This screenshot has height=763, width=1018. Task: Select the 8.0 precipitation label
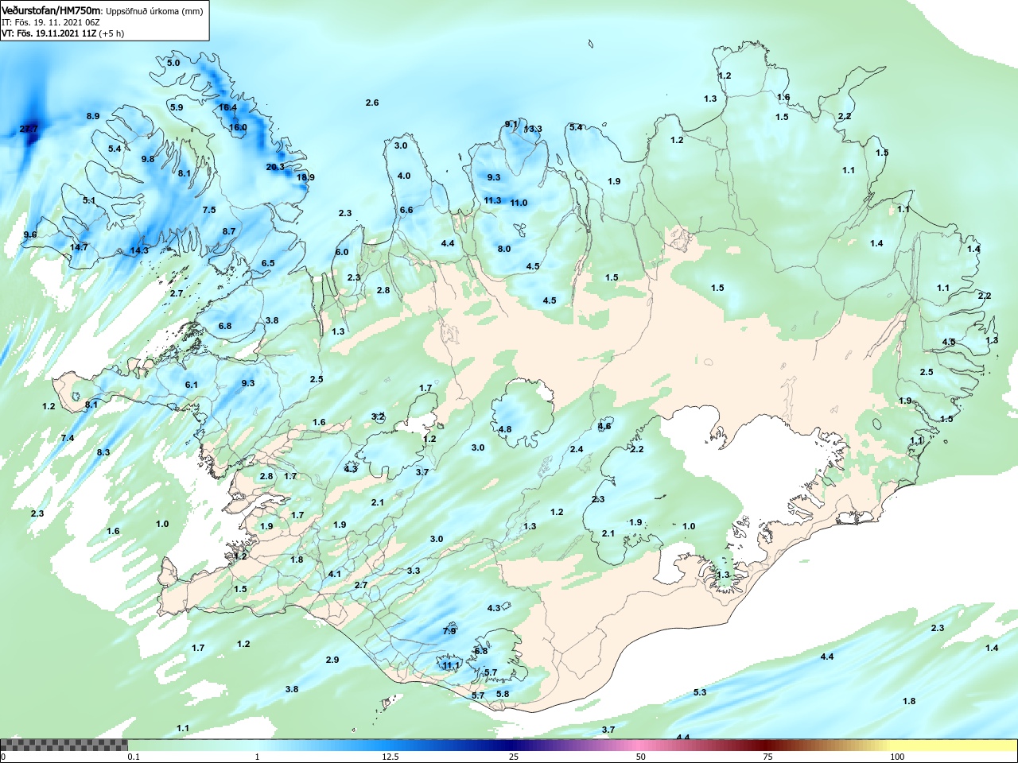pyautogui.click(x=504, y=249)
